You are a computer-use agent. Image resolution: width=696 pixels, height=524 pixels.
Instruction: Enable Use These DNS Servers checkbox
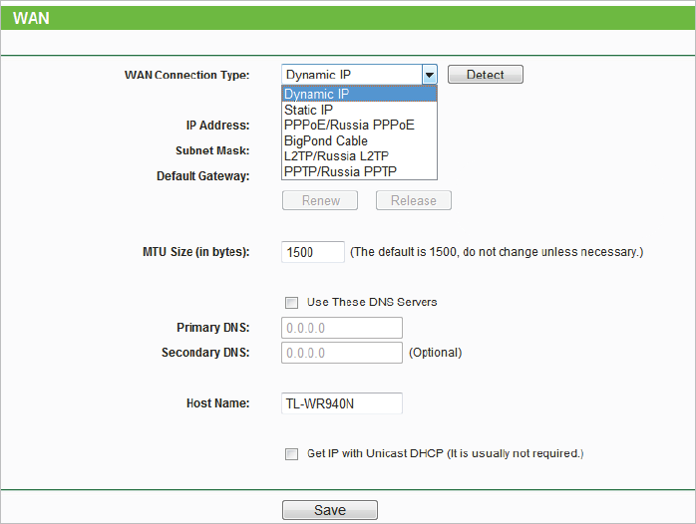click(x=291, y=303)
